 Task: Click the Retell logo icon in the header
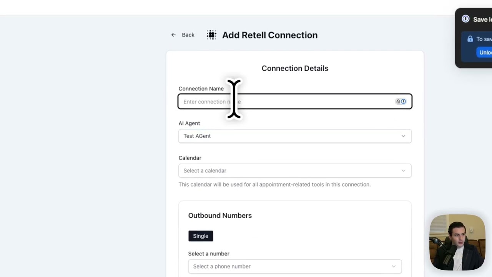211,35
